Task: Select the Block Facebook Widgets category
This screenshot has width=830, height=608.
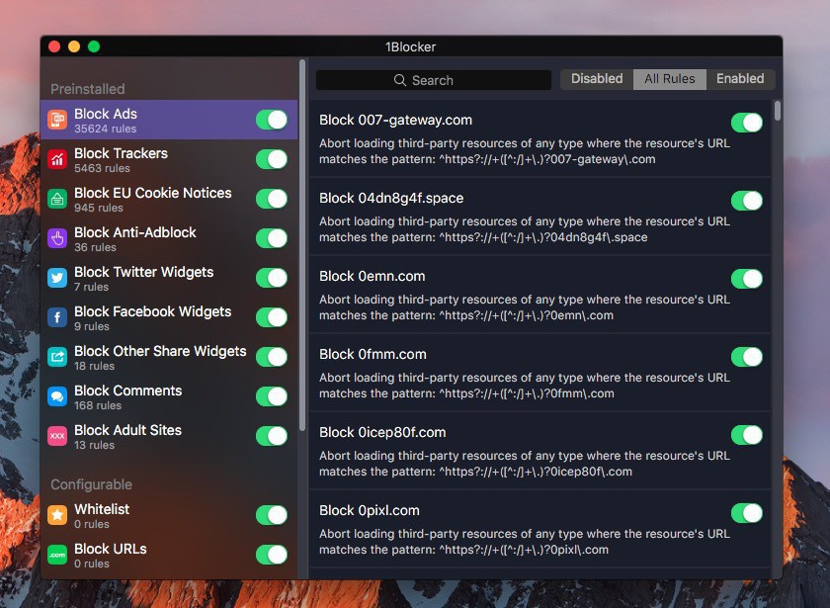Action: click(169, 317)
